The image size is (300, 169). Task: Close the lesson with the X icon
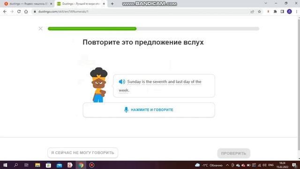tap(41, 29)
